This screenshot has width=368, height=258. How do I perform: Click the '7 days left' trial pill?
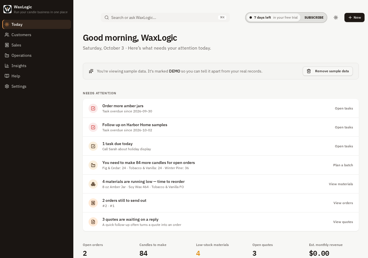273,17
